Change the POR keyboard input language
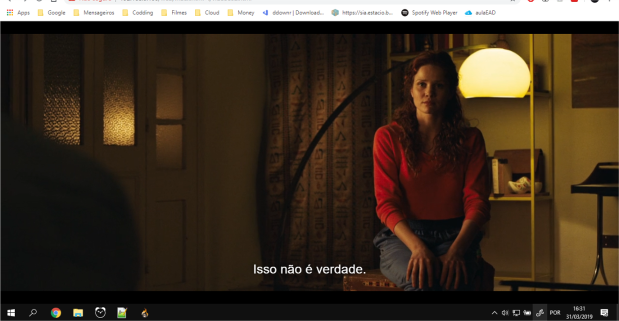The image size is (619, 321). [x=555, y=312]
